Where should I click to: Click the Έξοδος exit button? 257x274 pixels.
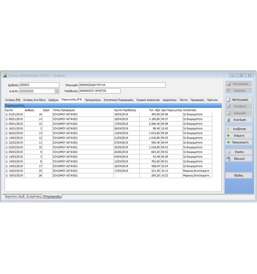point(239,175)
